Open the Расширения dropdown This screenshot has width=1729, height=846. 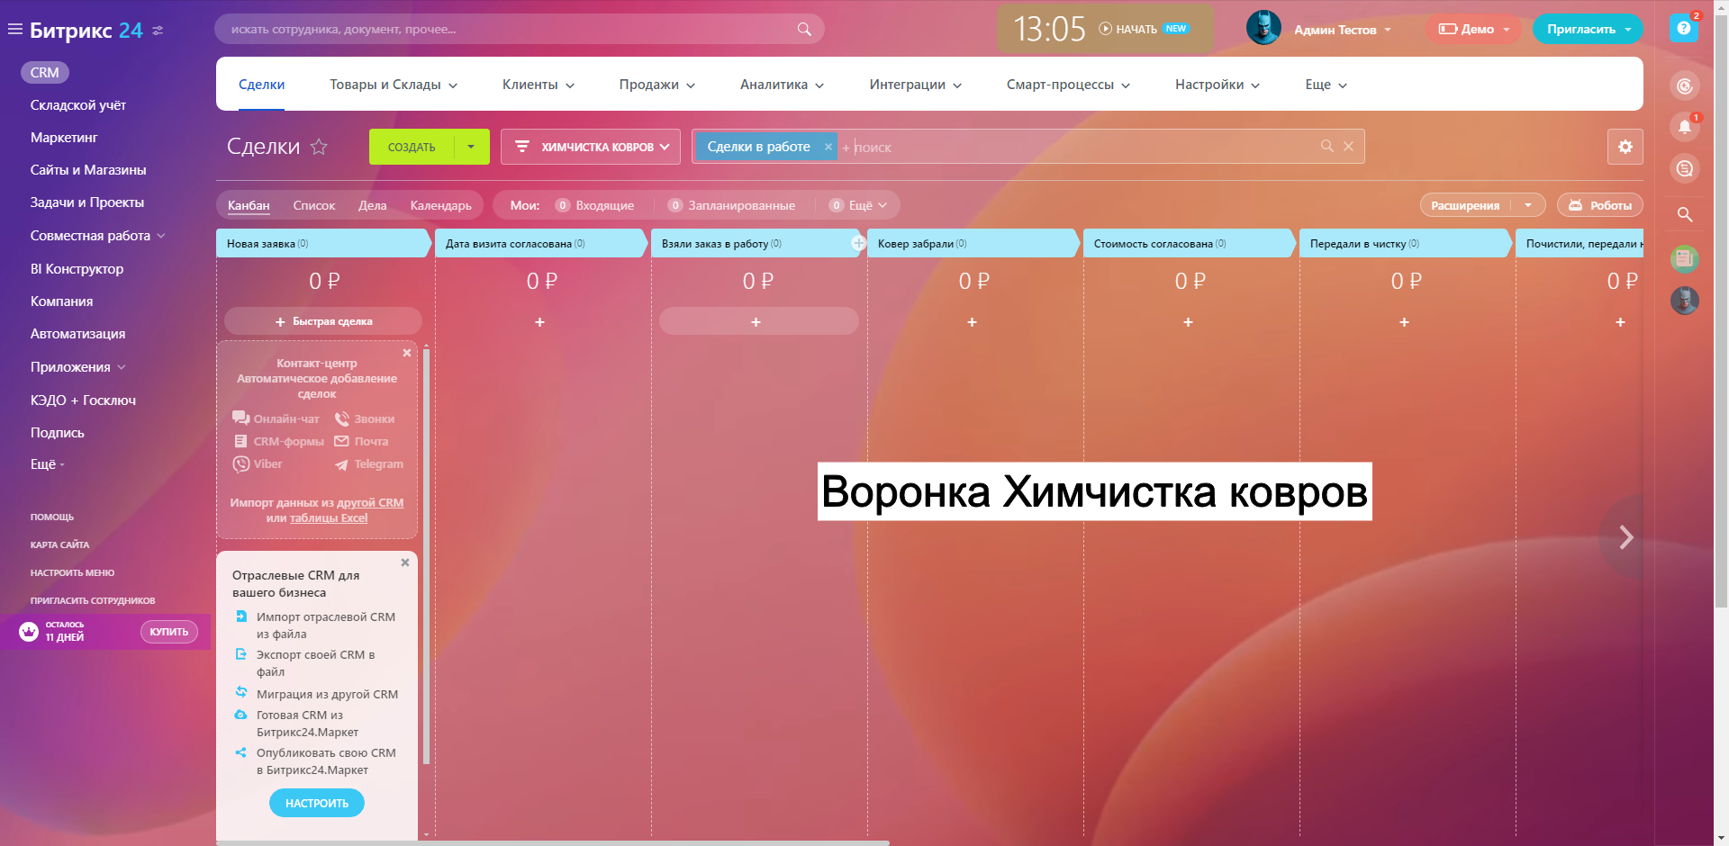coord(1528,205)
